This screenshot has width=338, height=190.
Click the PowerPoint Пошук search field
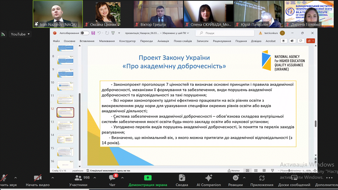[x=224, y=33]
